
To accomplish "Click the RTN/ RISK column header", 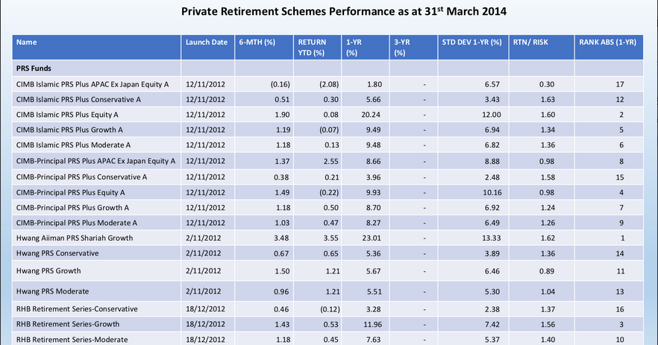I will pyautogui.click(x=542, y=47).
